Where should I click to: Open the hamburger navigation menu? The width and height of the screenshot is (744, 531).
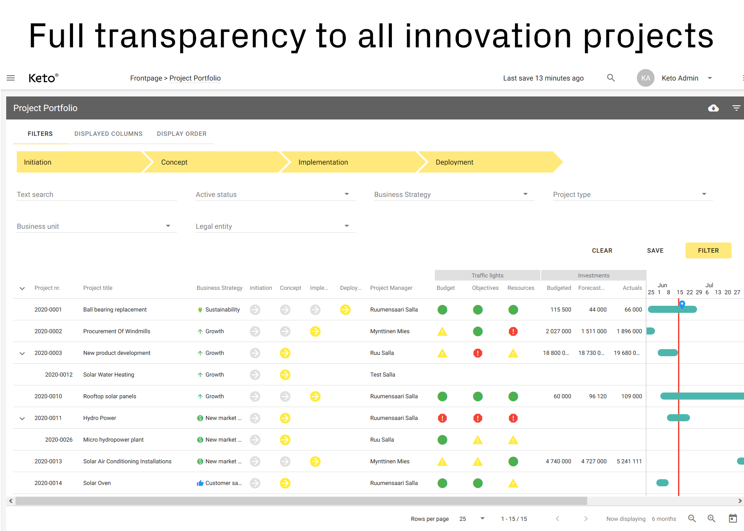pyautogui.click(x=11, y=78)
